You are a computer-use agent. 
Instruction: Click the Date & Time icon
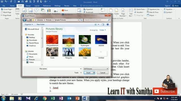148,12
